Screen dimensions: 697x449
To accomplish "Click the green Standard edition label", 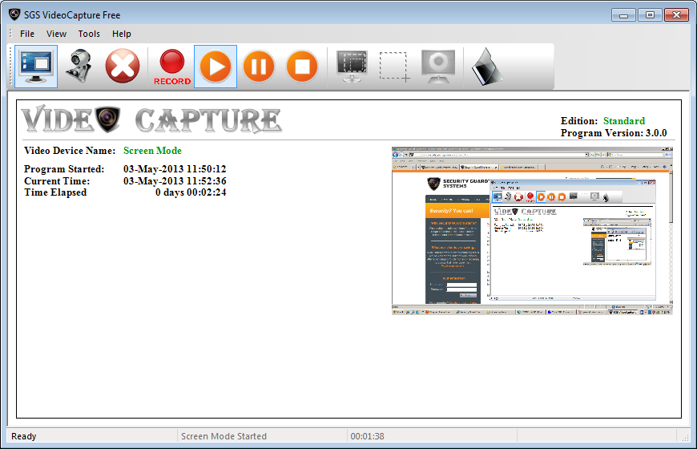I will (623, 121).
